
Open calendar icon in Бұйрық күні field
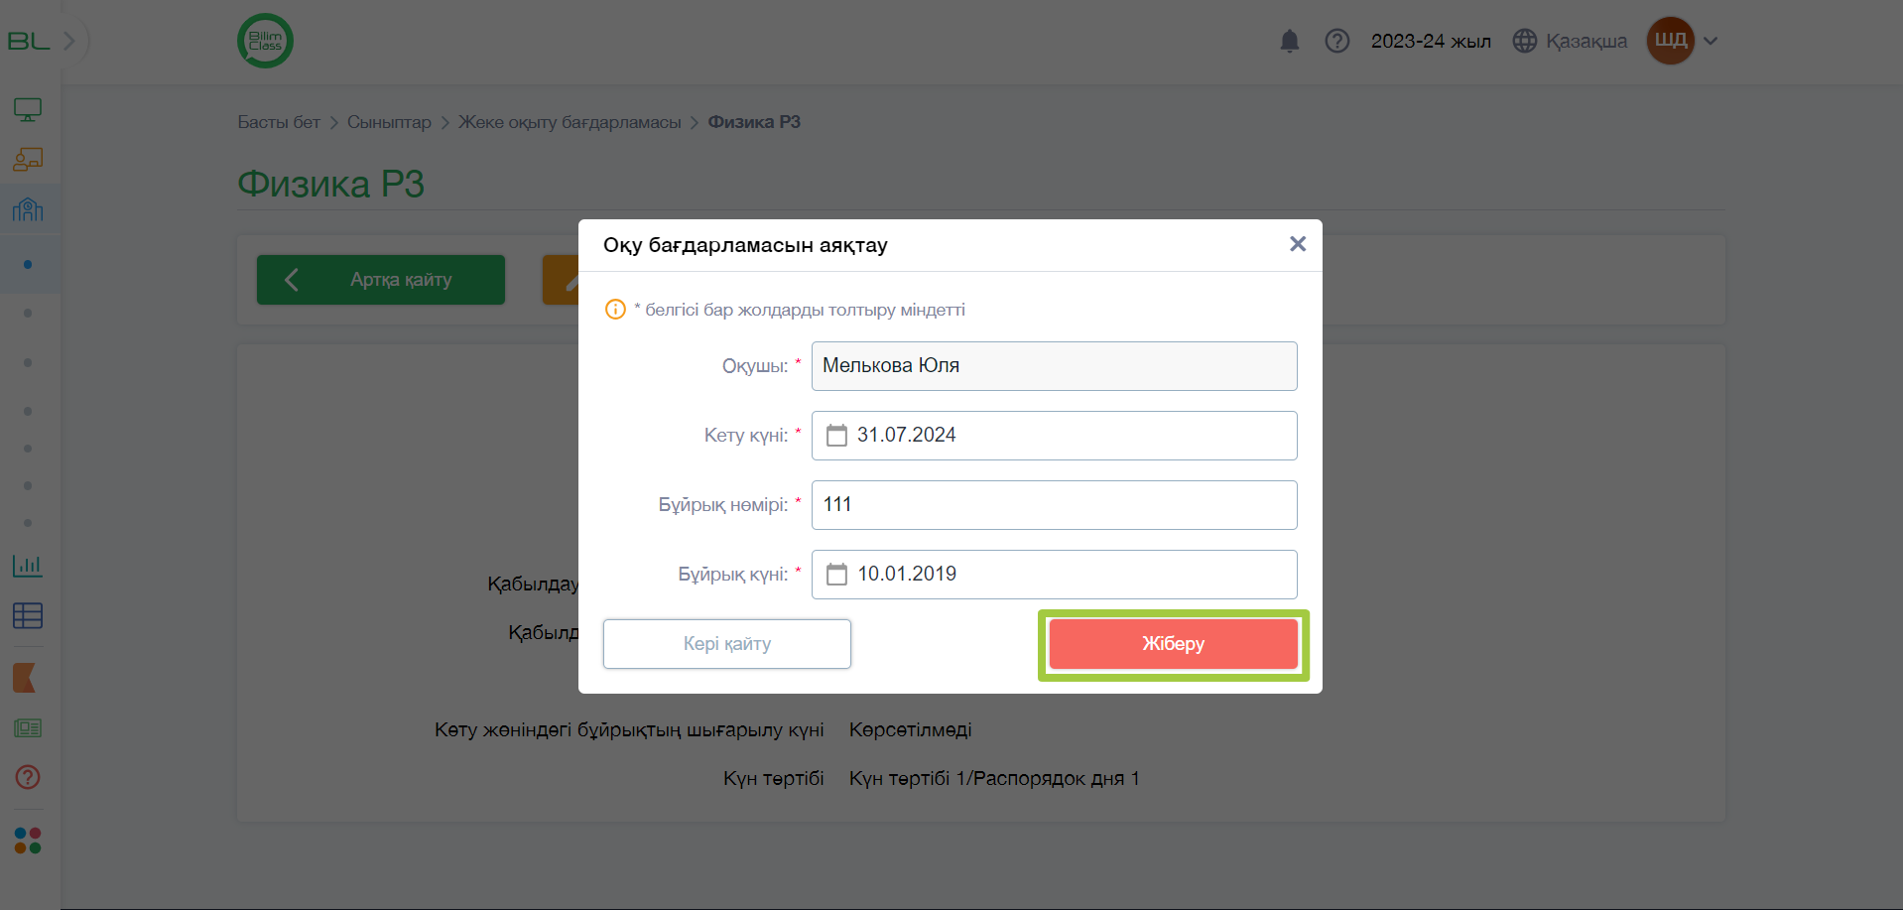pos(836,575)
